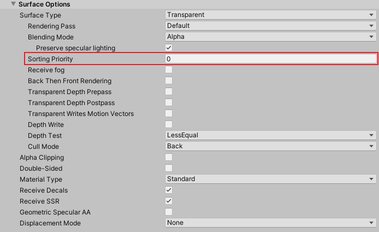Collapse the Surface Options section

click(13, 4)
